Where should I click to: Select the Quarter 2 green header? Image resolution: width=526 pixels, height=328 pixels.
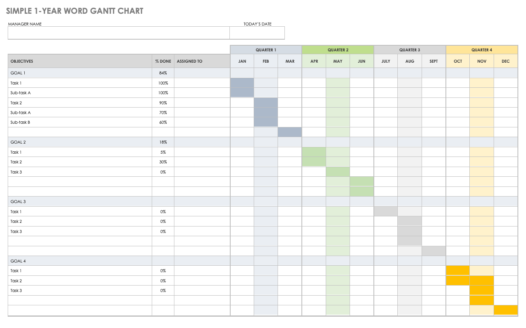coord(338,50)
